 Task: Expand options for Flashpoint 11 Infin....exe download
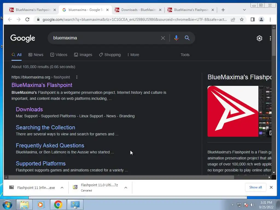(62, 188)
